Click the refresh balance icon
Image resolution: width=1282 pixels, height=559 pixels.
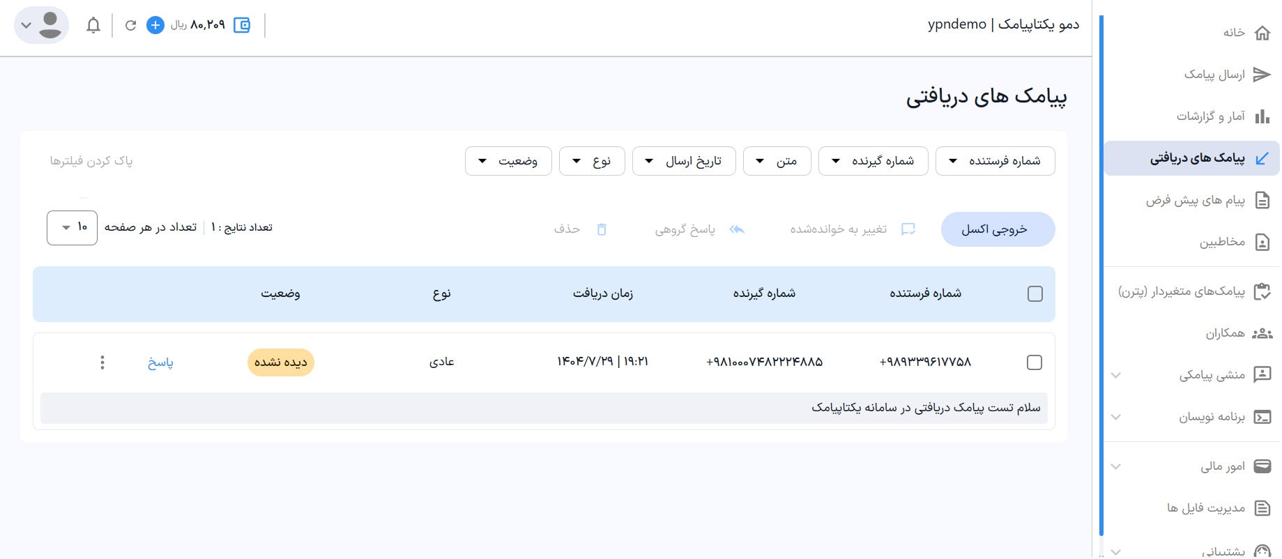pos(130,26)
